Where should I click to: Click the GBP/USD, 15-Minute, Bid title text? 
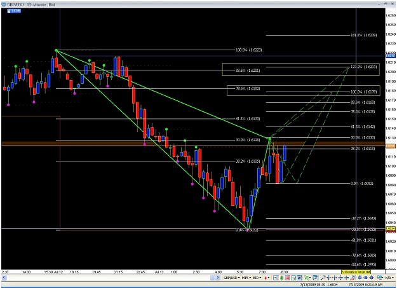click(31, 4)
